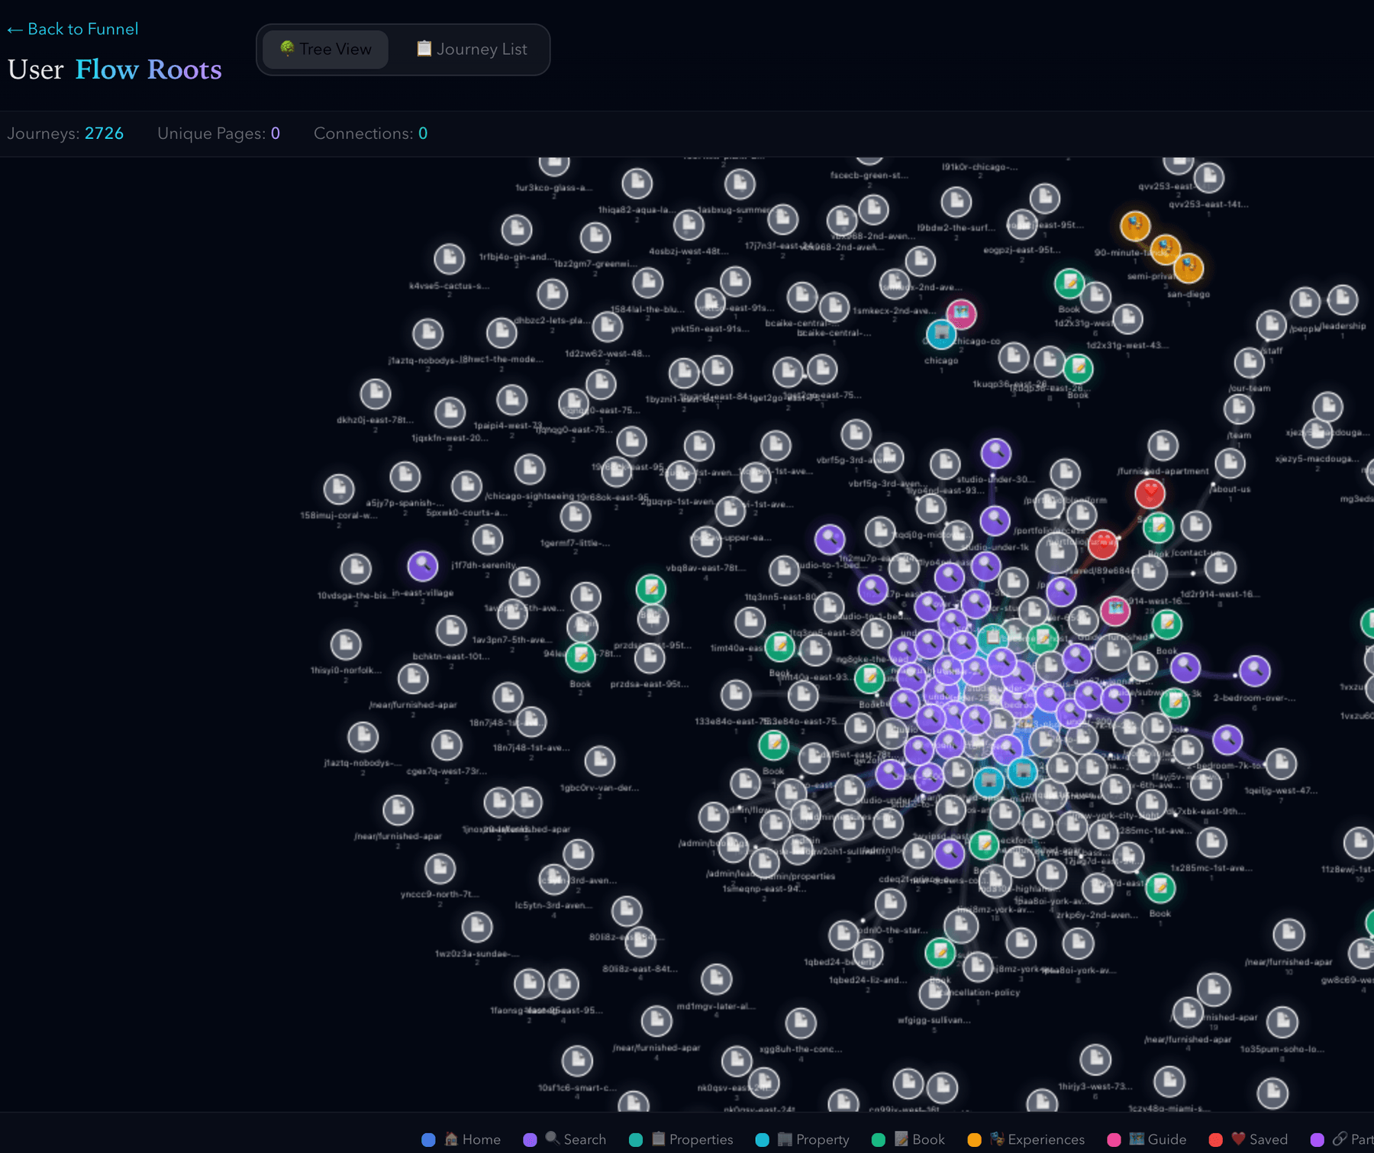Viewport: 1374px width, 1153px height.
Task: Click the Journeys 2726 count
Action: [x=66, y=134]
